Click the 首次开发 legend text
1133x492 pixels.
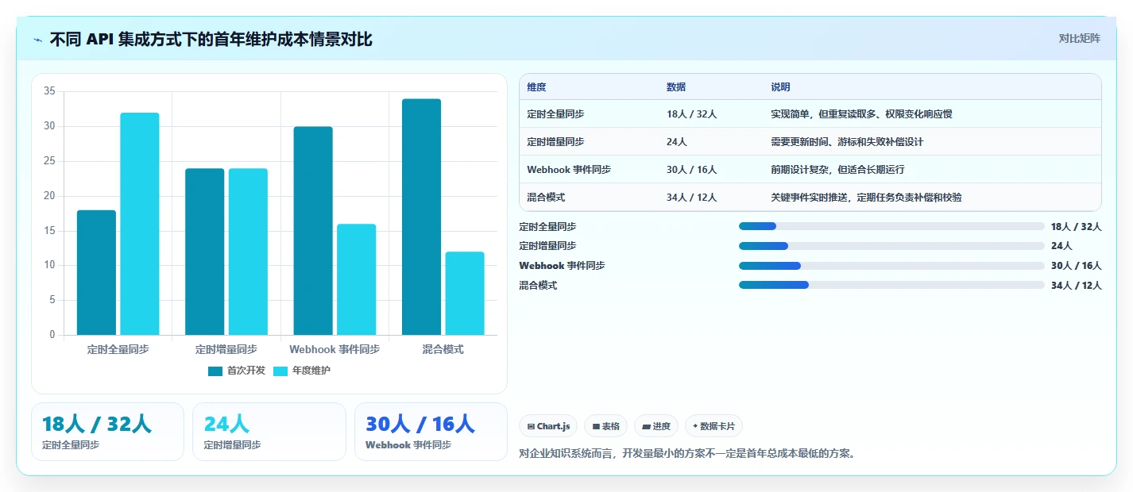click(246, 371)
